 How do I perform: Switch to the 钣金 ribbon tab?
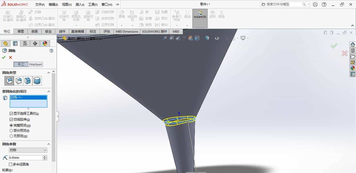point(48,31)
